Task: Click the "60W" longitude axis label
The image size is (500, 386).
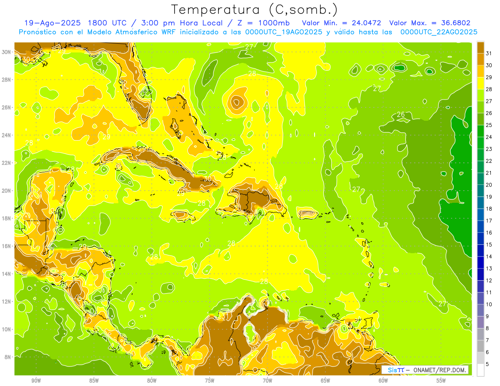Action: [383, 381]
